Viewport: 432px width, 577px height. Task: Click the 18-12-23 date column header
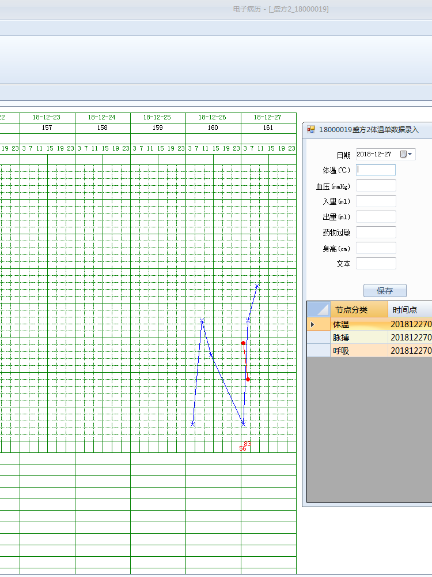[47, 117]
